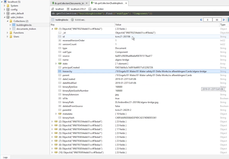Click the page skip input showing 0
229x159 pixels.
click(x=207, y=20)
